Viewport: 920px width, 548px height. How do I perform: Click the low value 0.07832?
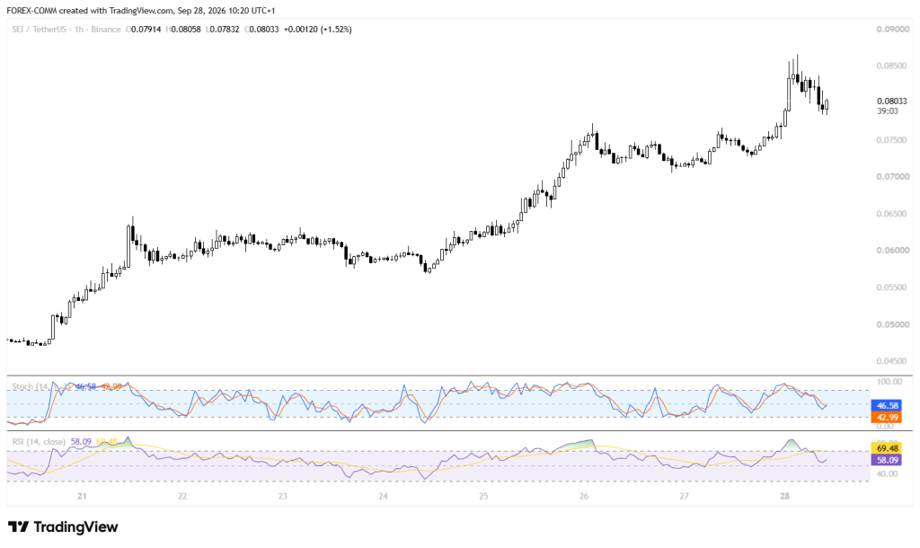coord(223,30)
